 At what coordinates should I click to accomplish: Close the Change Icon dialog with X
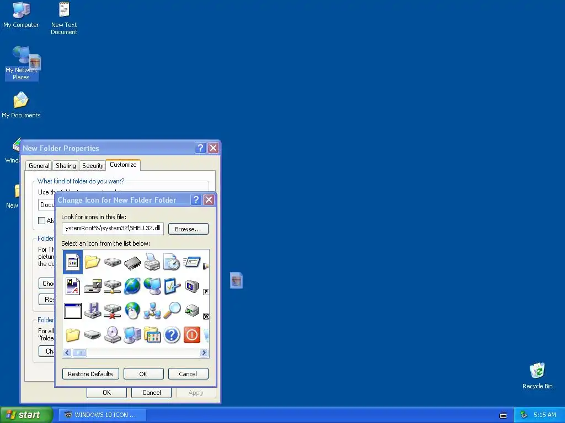click(x=209, y=199)
